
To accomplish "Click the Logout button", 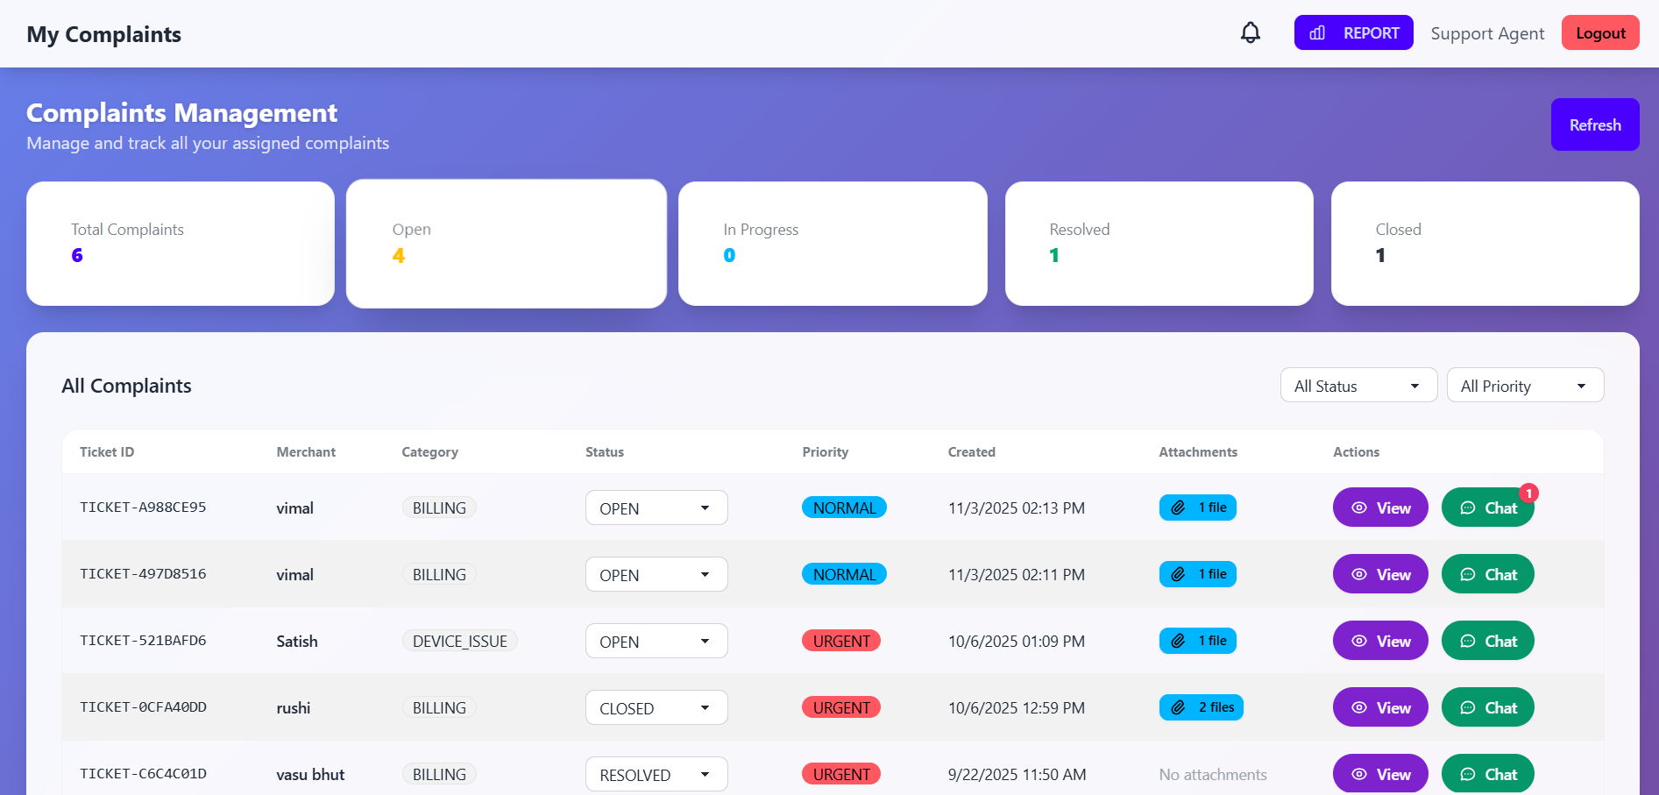I will click(1599, 32).
